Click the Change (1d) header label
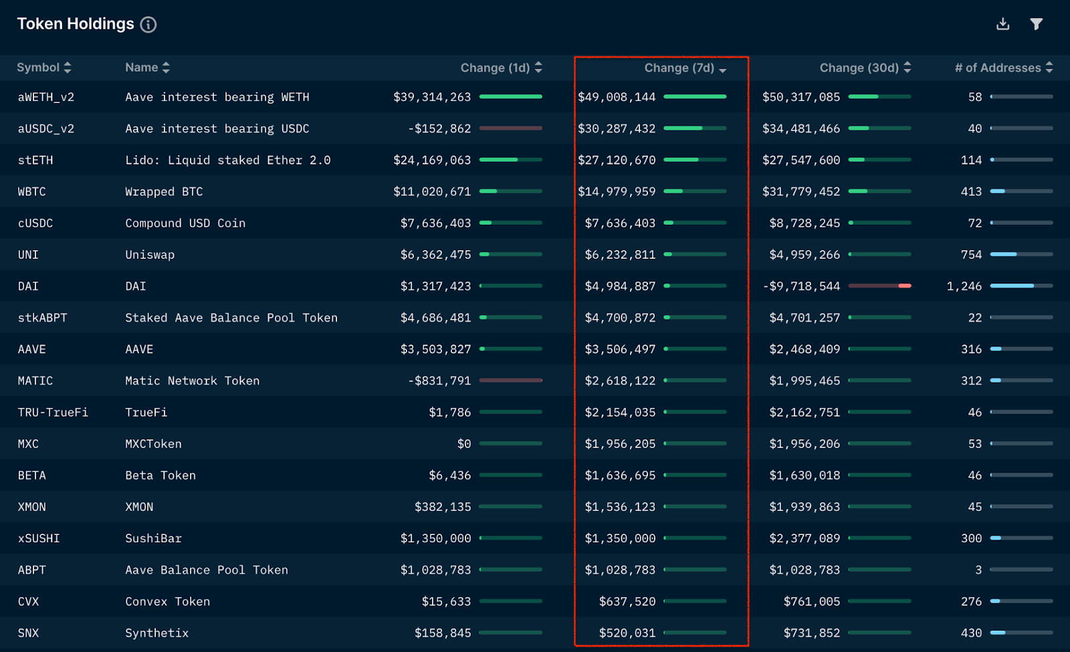This screenshot has height=652, width=1070. (495, 68)
